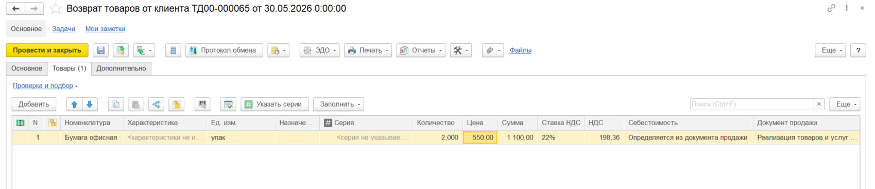Open document movements list icon
The image size is (875, 189).
coord(173,50)
